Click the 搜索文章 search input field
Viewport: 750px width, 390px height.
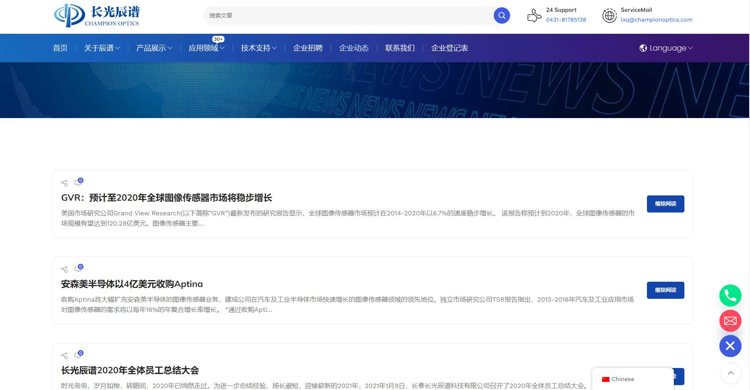click(349, 15)
